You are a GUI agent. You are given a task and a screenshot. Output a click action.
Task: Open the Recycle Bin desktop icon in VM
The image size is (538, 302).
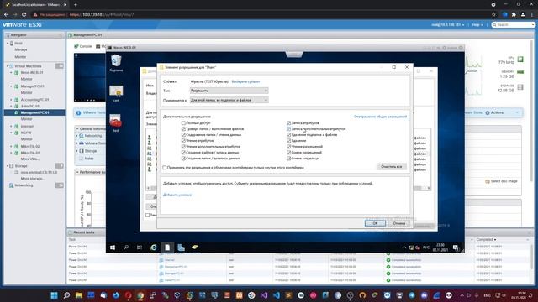(116, 63)
